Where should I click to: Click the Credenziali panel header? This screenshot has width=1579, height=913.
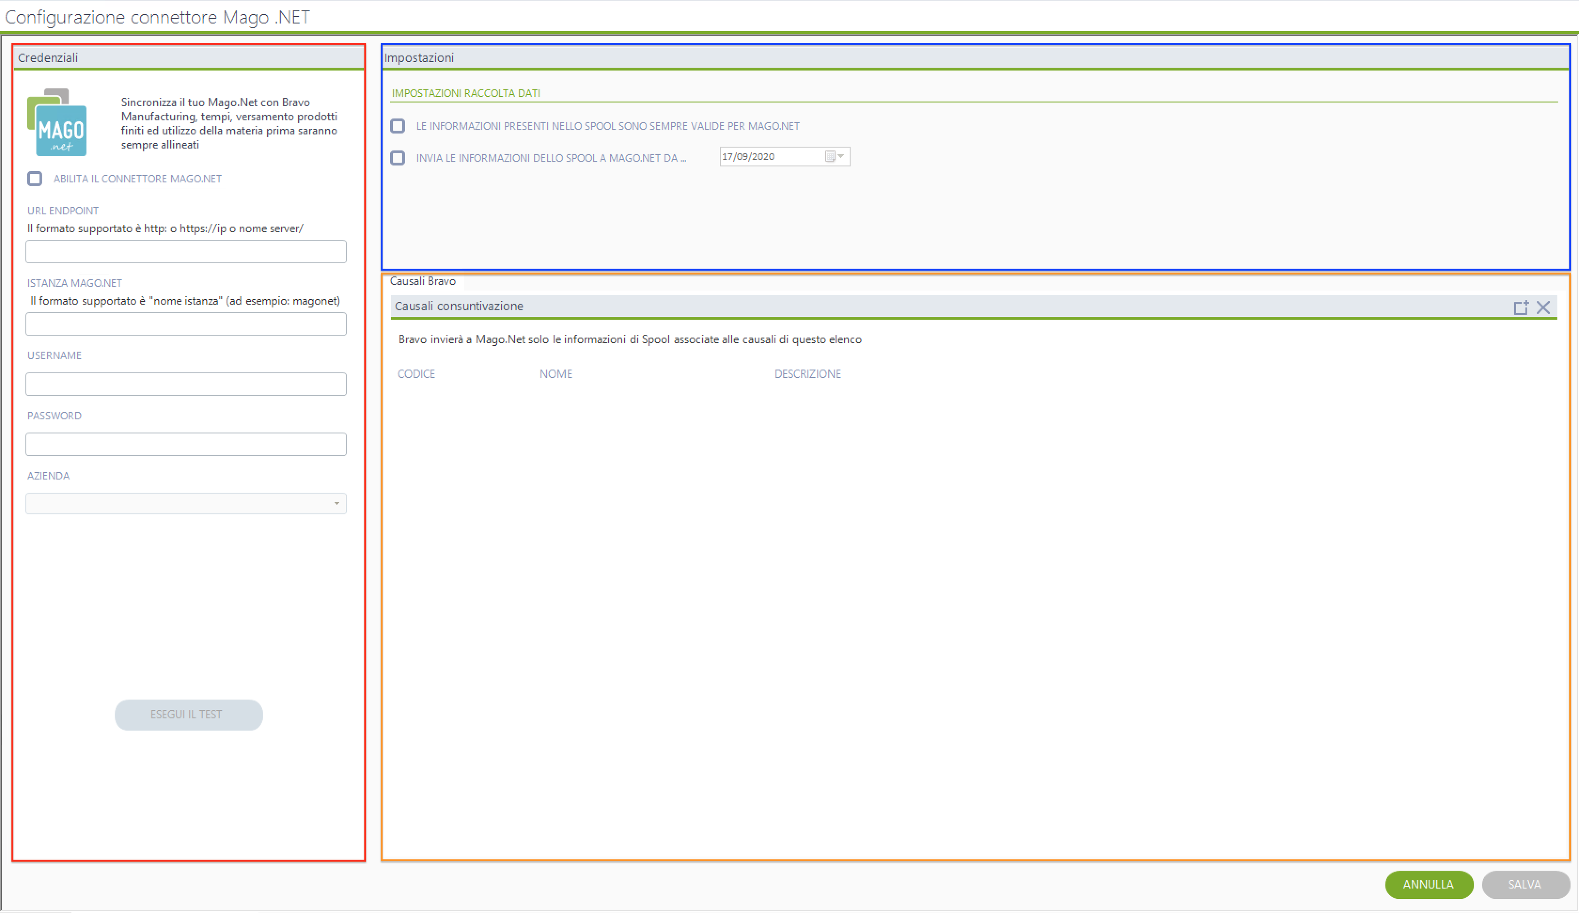(x=188, y=58)
